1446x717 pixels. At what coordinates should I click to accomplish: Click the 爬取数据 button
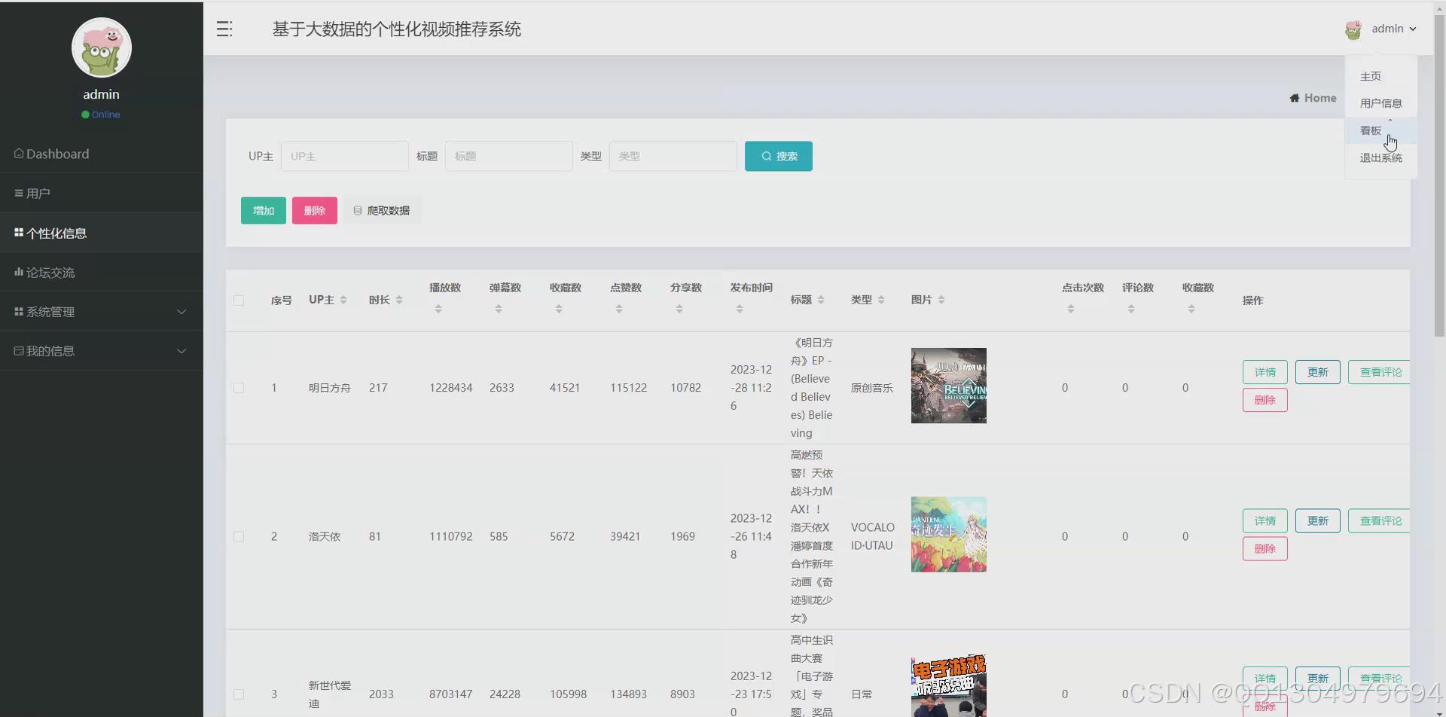(382, 210)
